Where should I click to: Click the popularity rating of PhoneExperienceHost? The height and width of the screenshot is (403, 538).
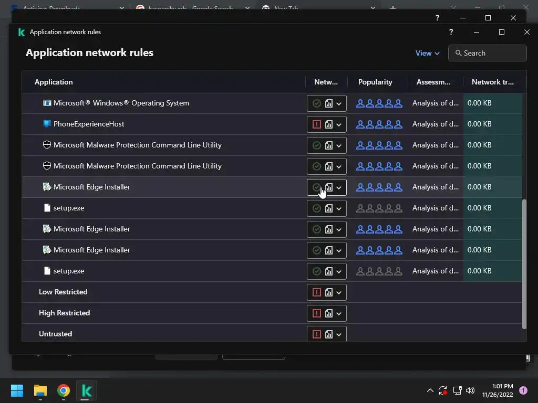coord(379,124)
